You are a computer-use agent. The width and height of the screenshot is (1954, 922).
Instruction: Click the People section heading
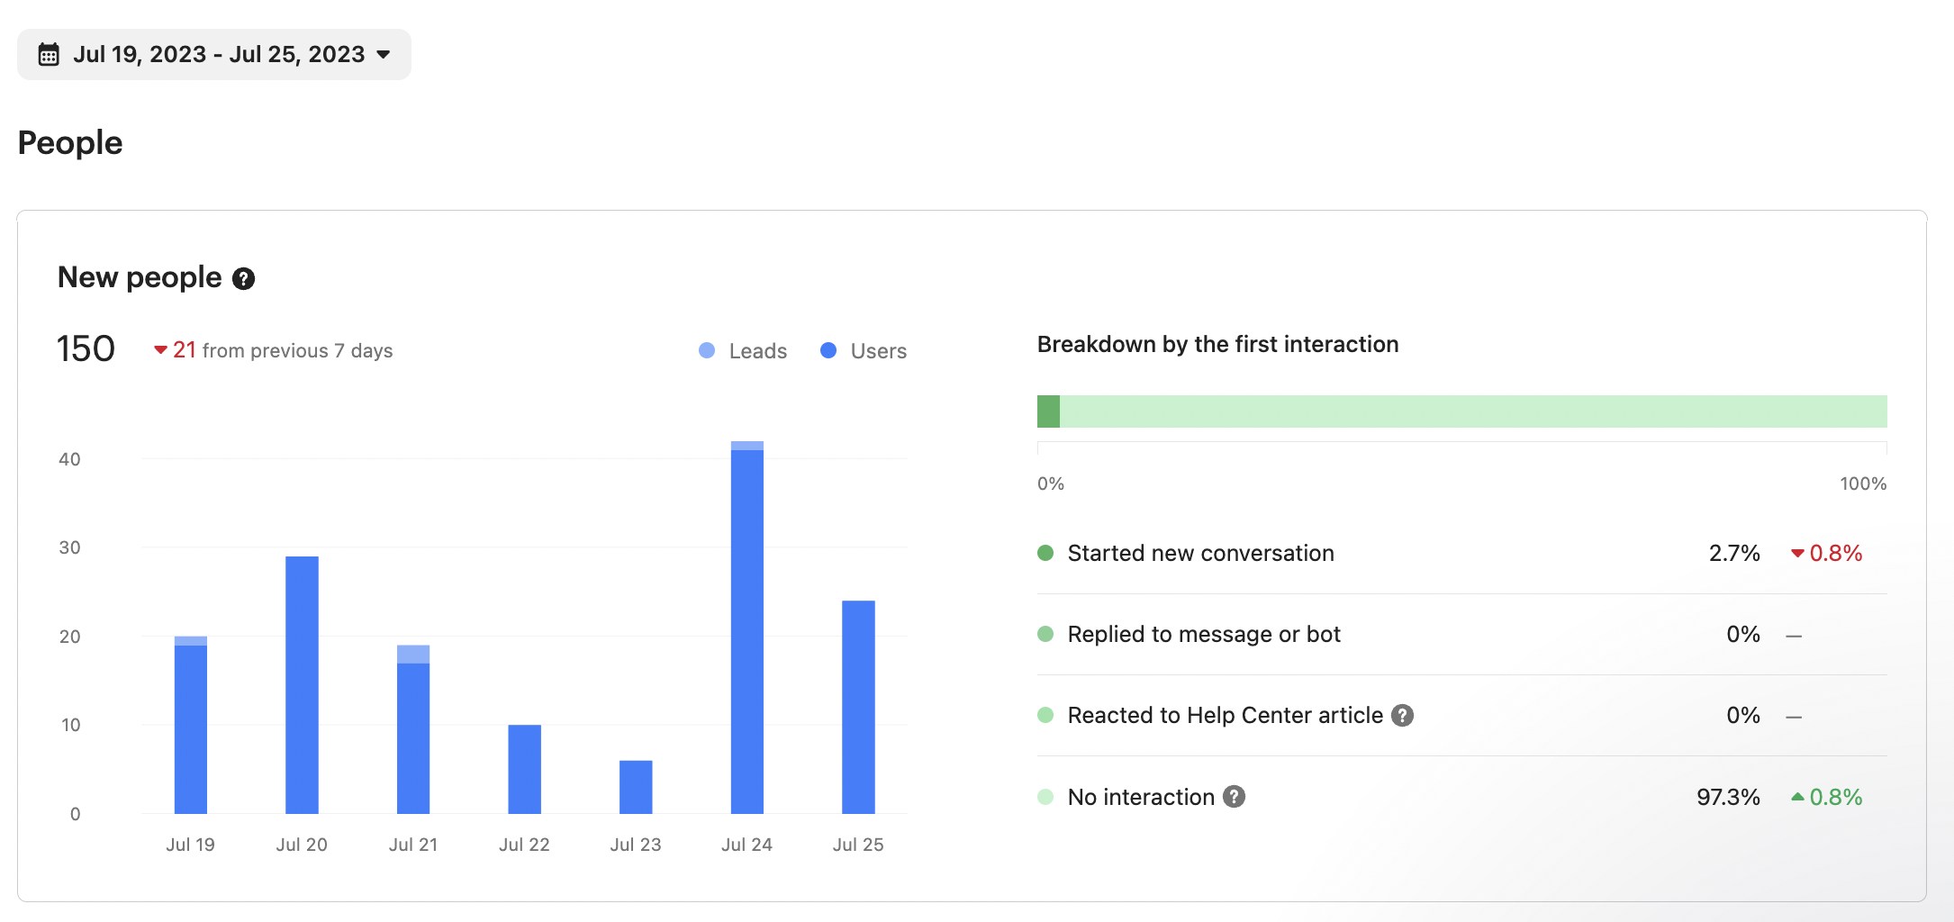(x=70, y=142)
